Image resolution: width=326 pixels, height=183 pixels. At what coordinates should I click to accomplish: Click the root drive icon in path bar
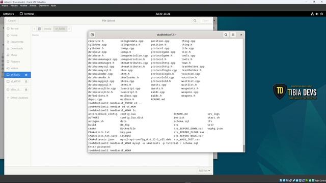[x=39, y=28]
